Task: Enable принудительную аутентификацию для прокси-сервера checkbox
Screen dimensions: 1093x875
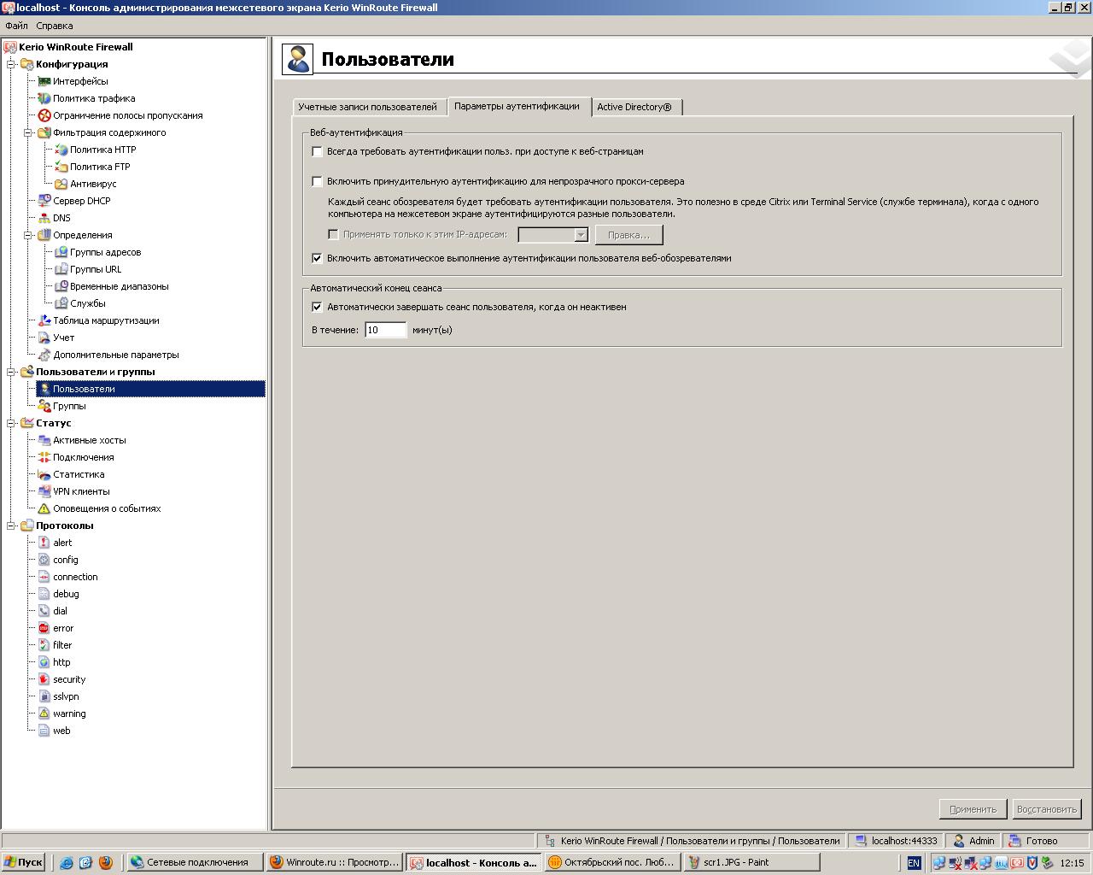Action: pyautogui.click(x=317, y=181)
